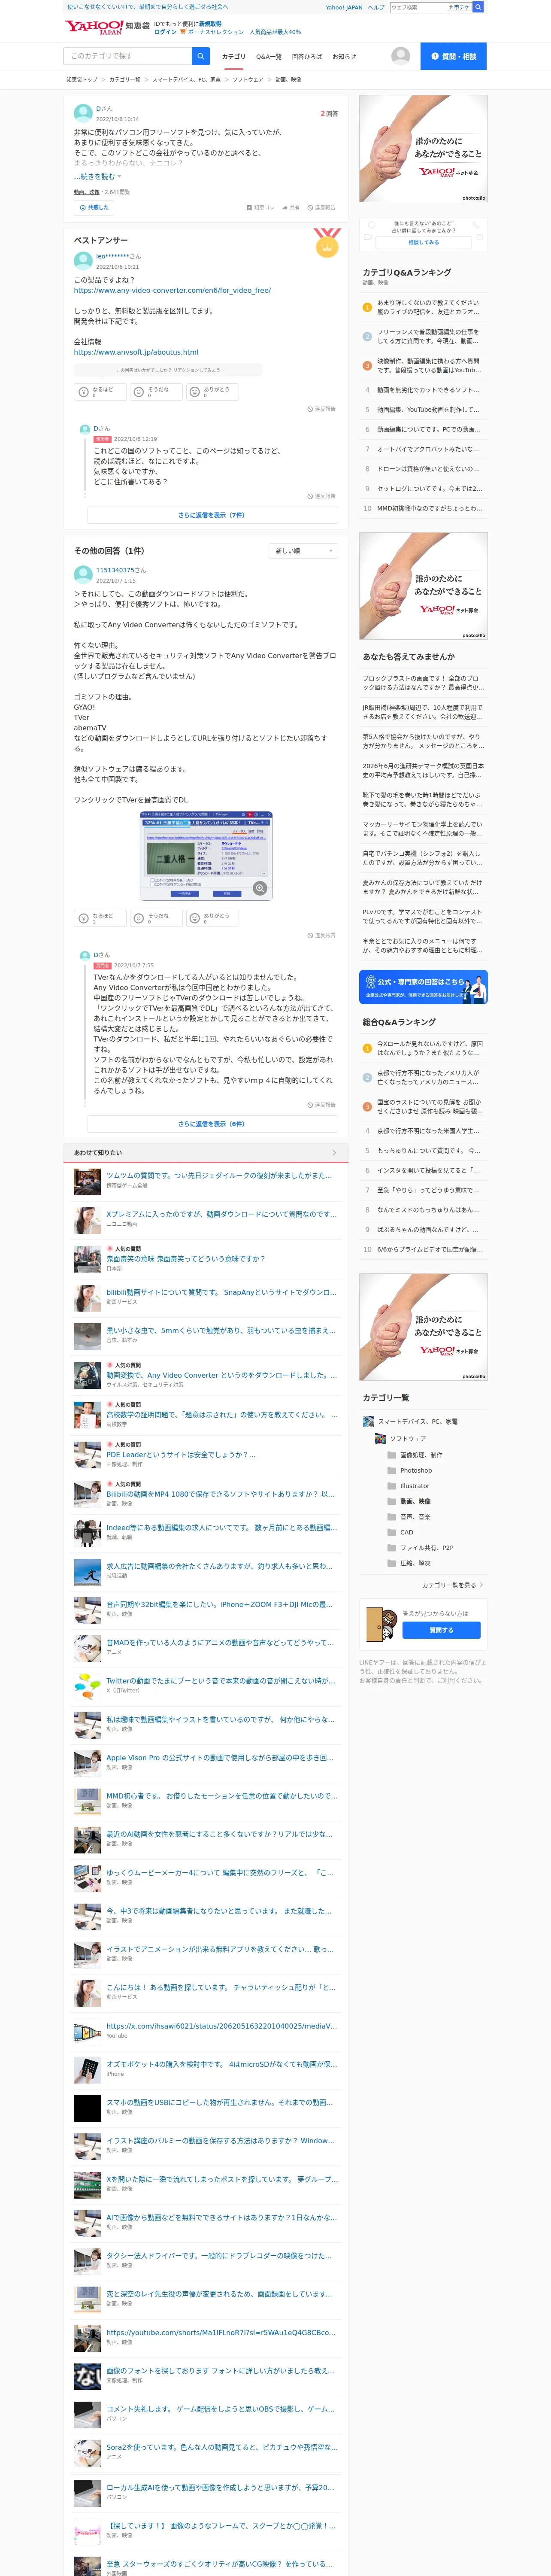Open the any-video-converter.com link

click(172, 290)
